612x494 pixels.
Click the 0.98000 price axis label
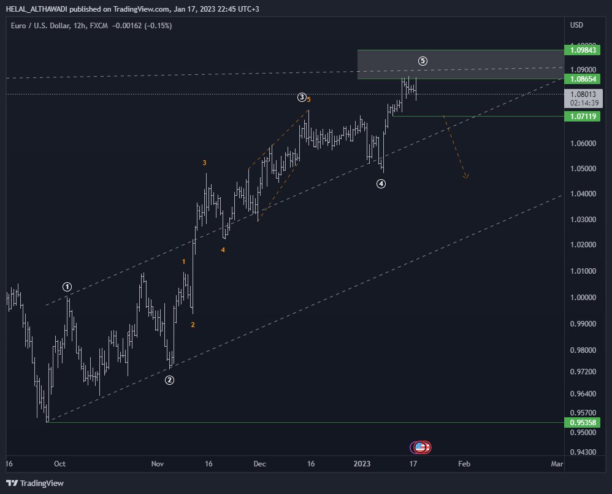(583, 350)
